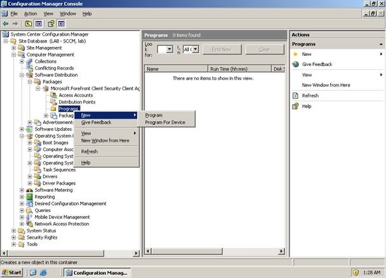
Task: Click the New star icon in Actions pane
Action: 296,54
